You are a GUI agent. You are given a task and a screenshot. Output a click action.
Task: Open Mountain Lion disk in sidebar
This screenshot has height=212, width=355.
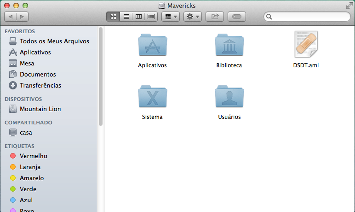pyautogui.click(x=40, y=109)
